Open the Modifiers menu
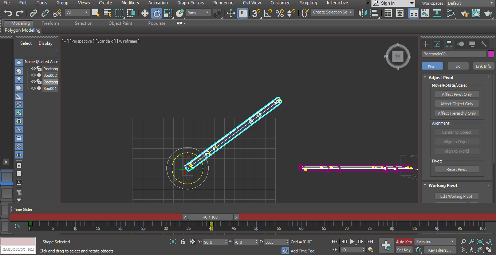This screenshot has height=255, width=496. (130, 3)
